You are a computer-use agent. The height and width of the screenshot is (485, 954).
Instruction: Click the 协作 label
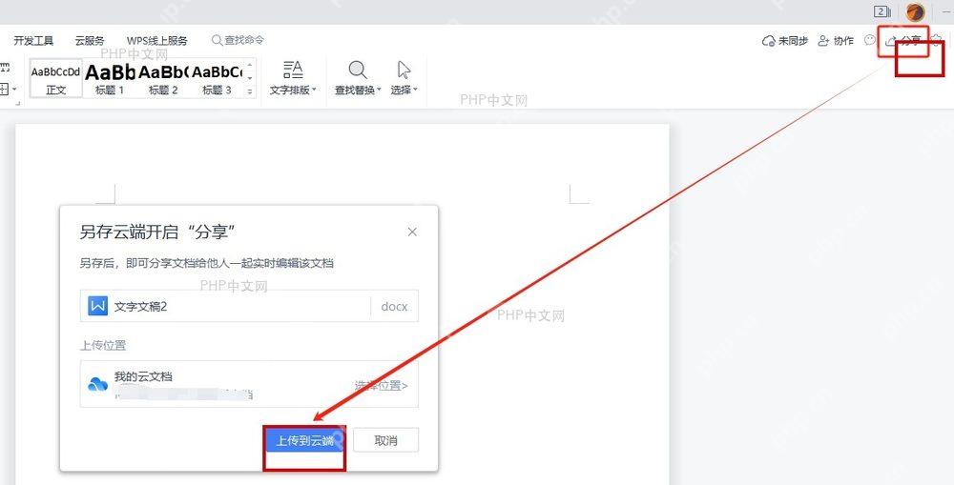click(843, 41)
